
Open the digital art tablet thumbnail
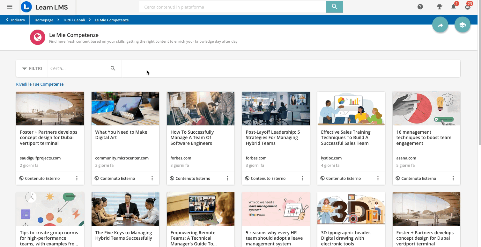click(x=125, y=109)
